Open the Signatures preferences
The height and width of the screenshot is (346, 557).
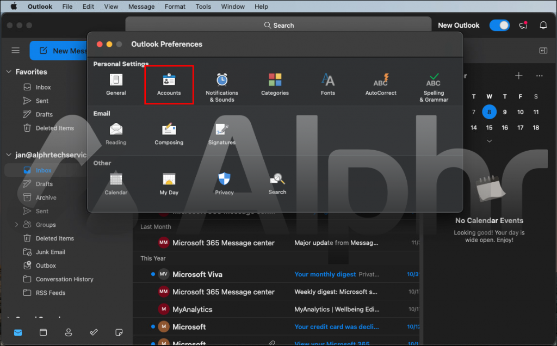pos(221,133)
